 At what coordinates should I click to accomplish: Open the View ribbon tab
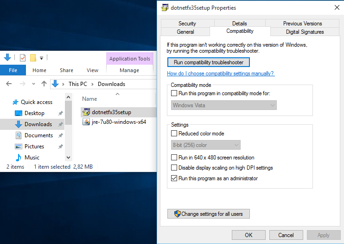tap(92, 70)
